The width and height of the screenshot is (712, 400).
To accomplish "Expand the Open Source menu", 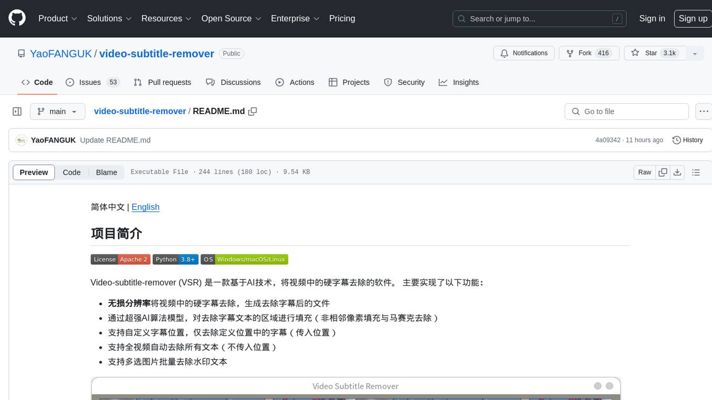I will (231, 18).
